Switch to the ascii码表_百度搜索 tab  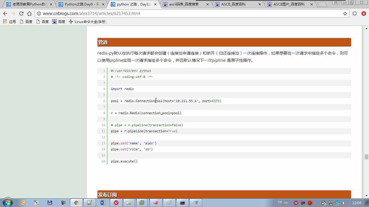[183, 4]
